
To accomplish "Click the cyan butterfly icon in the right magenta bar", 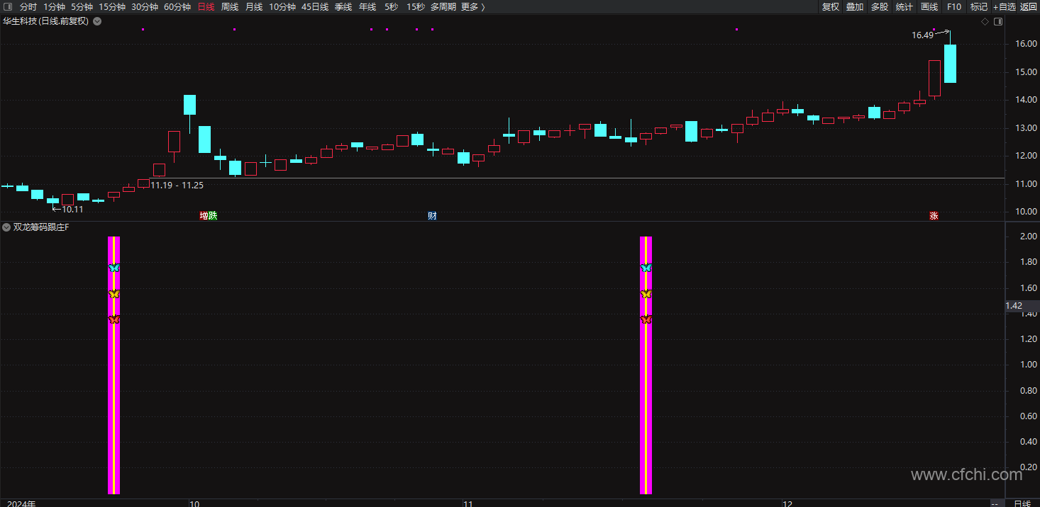I will 646,268.
